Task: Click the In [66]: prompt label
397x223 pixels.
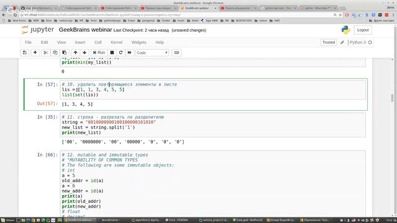Action: coord(47,155)
